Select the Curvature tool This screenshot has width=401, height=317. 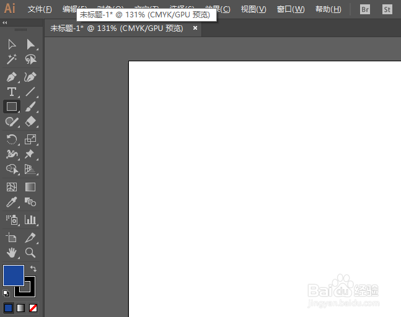30,77
